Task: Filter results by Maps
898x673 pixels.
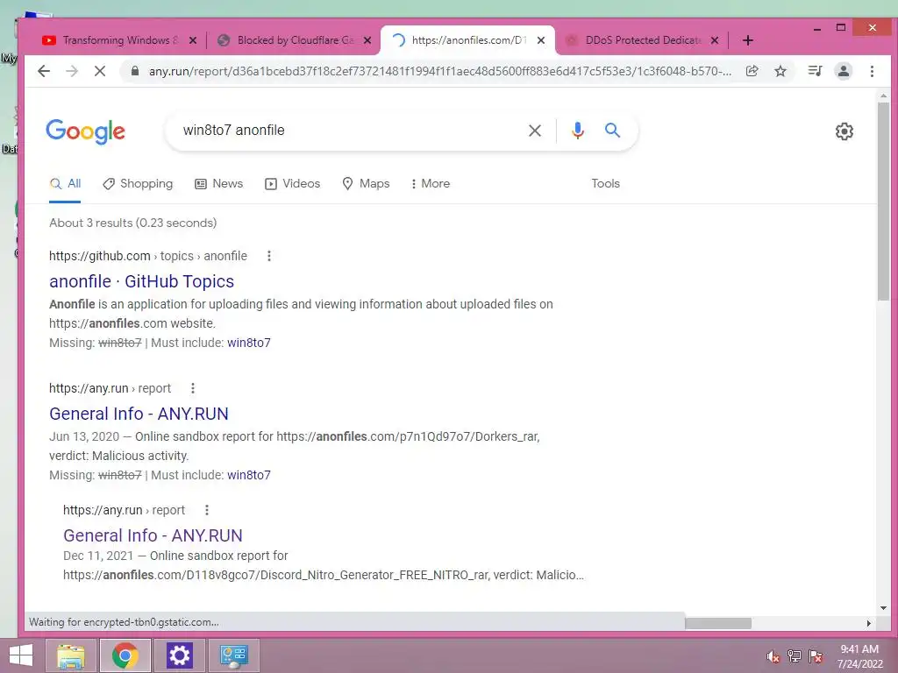Action: [366, 184]
